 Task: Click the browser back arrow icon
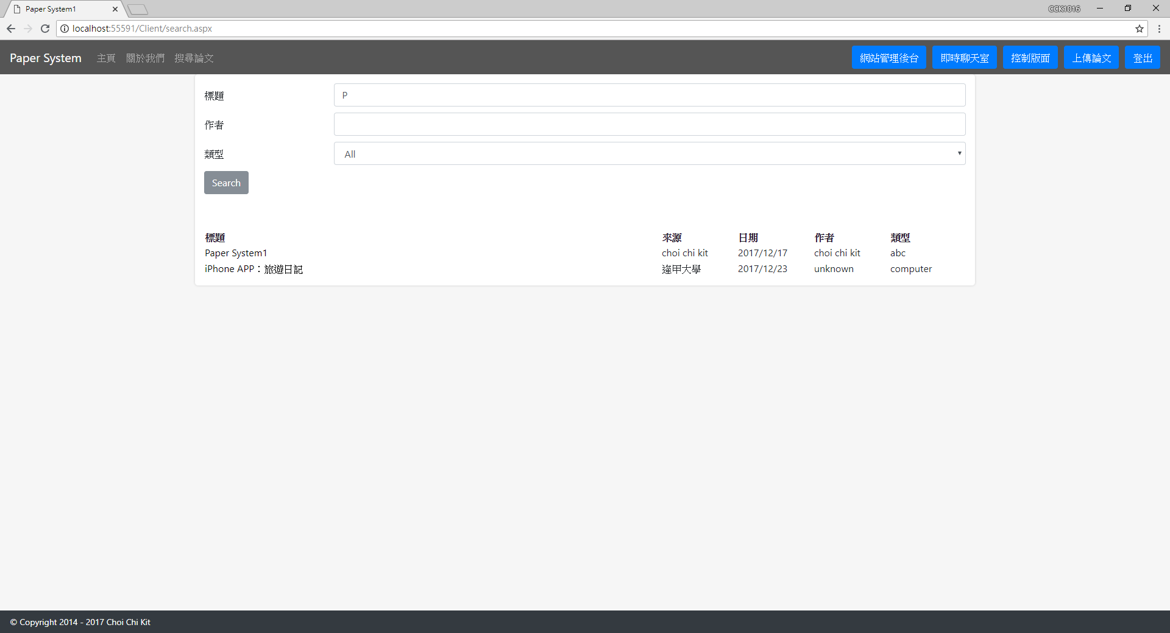point(11,29)
